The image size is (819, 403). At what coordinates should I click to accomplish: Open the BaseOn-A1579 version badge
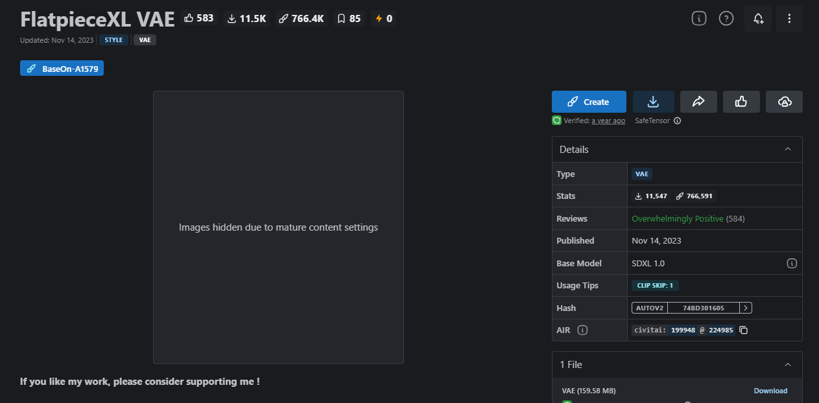click(62, 68)
